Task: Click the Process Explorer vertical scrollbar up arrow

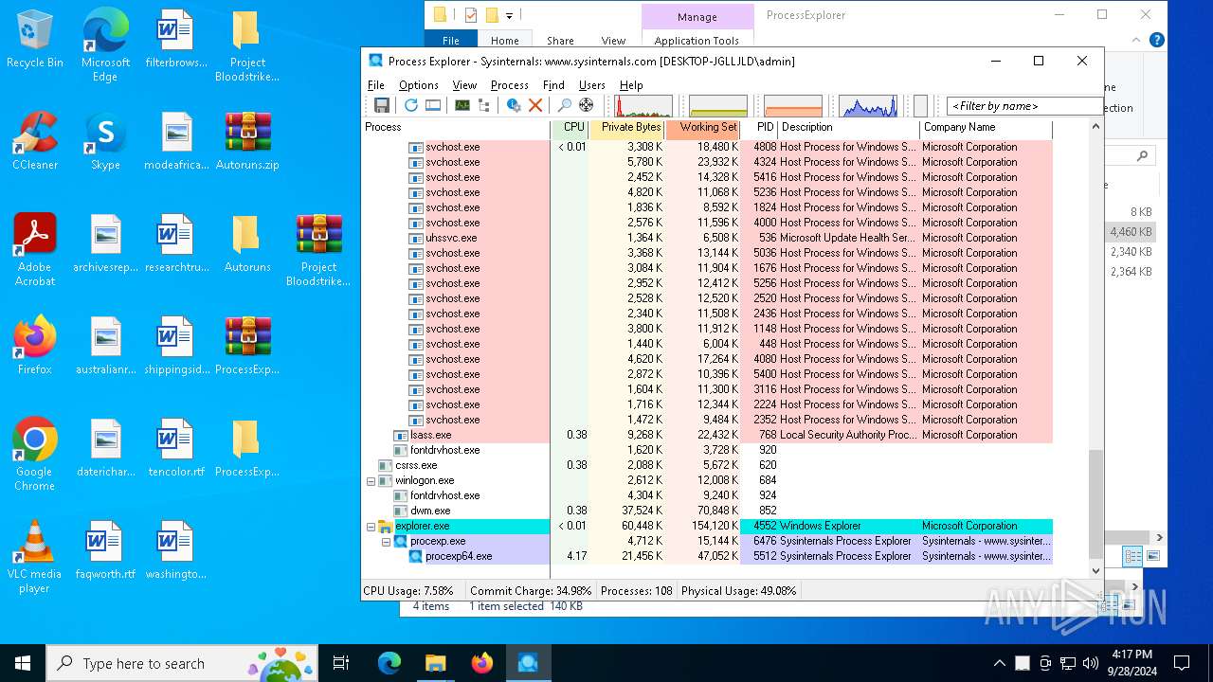Action: [1096, 127]
